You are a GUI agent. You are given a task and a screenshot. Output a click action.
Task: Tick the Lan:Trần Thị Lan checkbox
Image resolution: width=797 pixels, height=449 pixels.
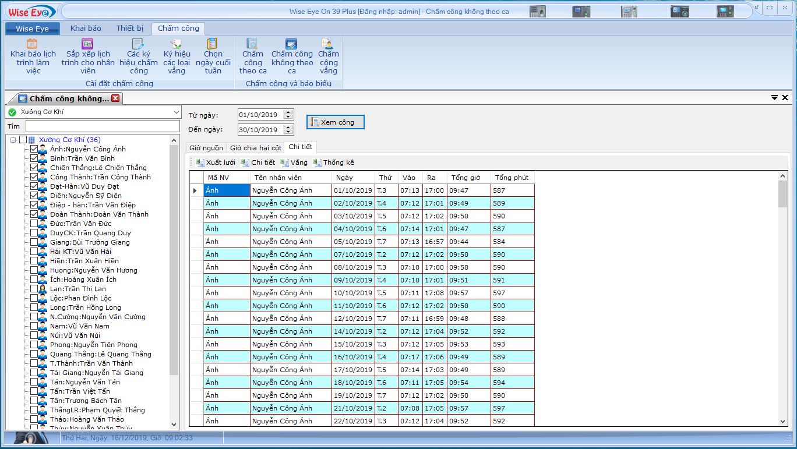(34, 289)
